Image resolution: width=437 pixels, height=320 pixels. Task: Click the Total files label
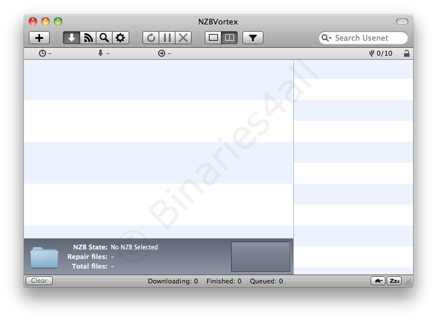point(89,266)
